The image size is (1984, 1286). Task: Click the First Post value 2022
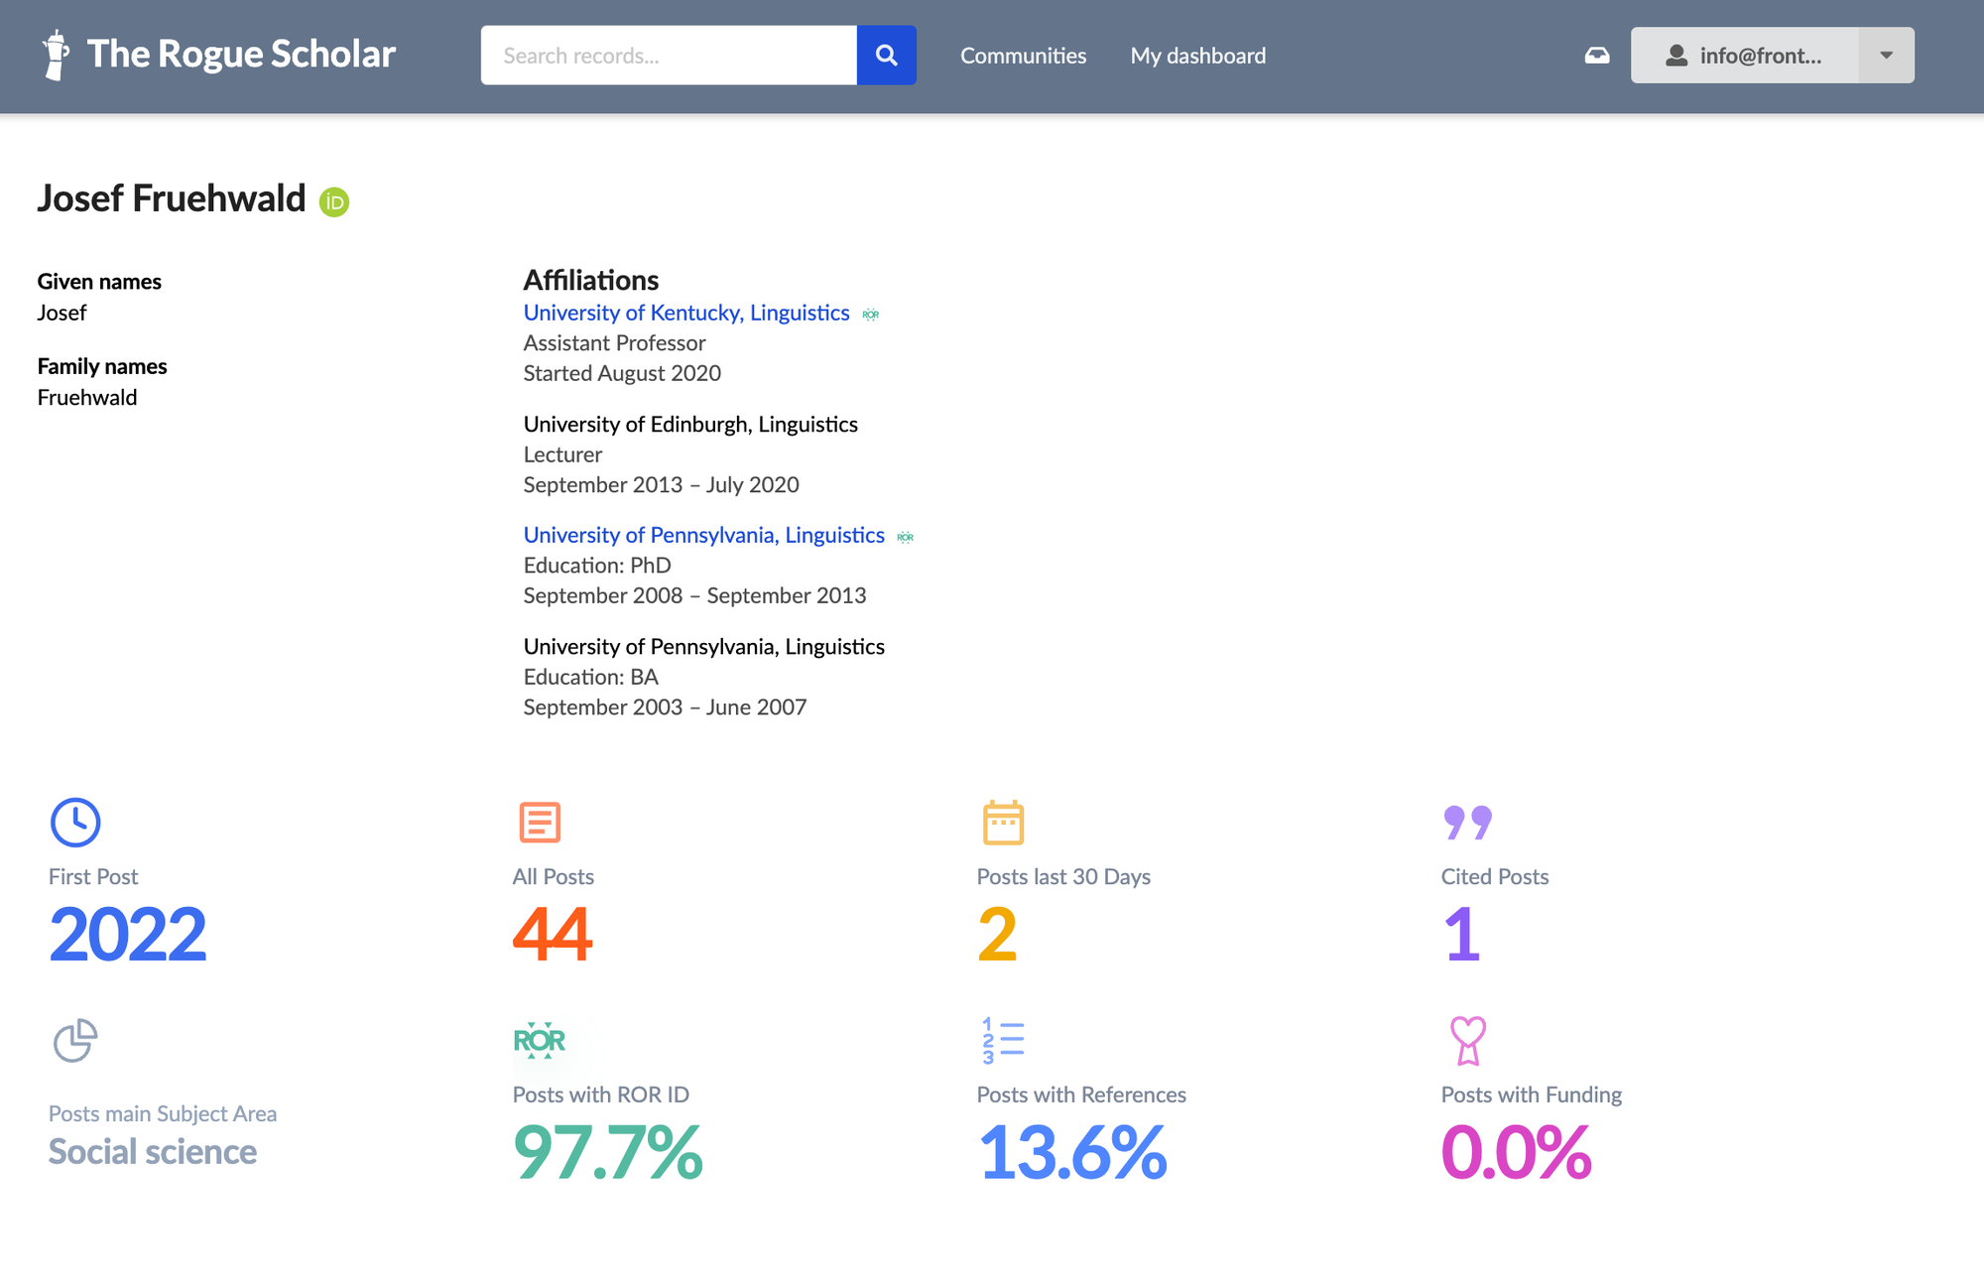click(x=128, y=935)
